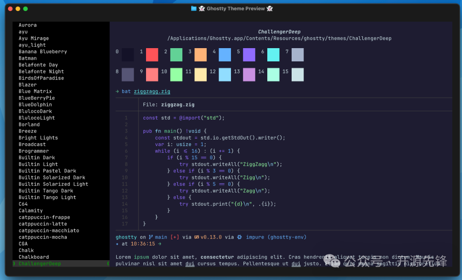This screenshot has height=280, width=462.
Task: Select the catppuccin-frappe theme
Action: [44, 217]
